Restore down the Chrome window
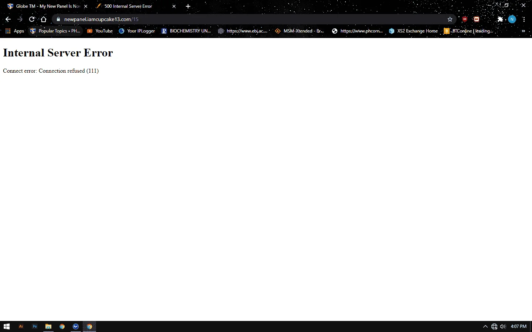 507,6
